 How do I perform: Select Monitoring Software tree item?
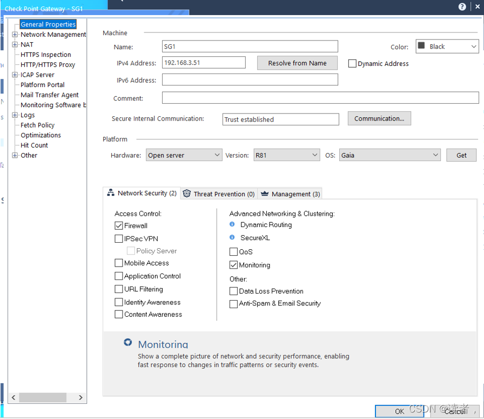pyautogui.click(x=53, y=105)
